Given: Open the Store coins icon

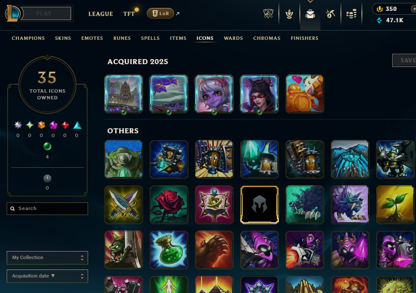Looking at the screenshot, I should tap(351, 14).
